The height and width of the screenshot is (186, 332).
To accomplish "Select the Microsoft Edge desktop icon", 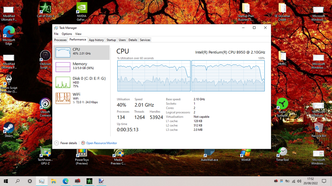I will 9,36.
